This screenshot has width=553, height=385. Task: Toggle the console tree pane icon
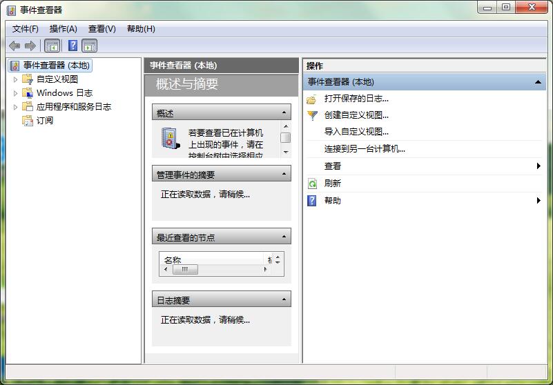(x=52, y=46)
